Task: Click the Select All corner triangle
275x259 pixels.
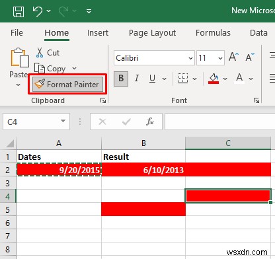Action: (x=10, y=143)
